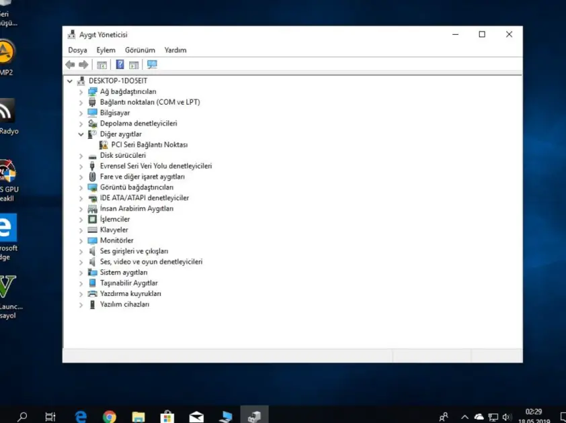Viewport: 566px width, 423px height.
Task: Click the Yazdırma kuyrukları printer icon
Action: (92, 293)
